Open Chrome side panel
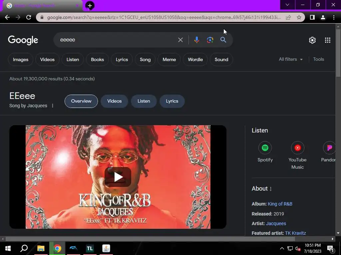Image resolution: width=341 pixels, height=255 pixels. tap(312, 17)
